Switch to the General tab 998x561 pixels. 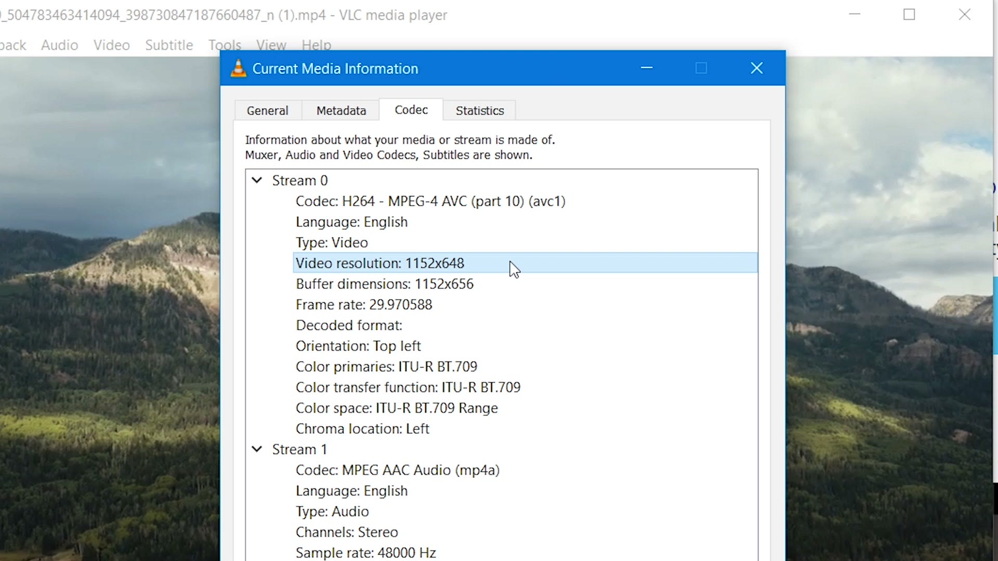(x=268, y=111)
